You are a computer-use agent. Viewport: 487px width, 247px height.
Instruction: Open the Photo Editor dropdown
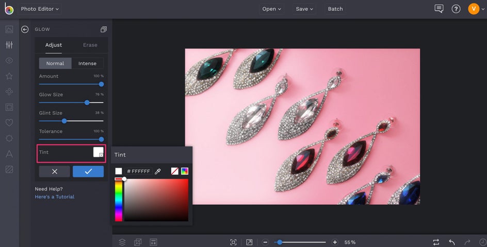pyautogui.click(x=40, y=9)
